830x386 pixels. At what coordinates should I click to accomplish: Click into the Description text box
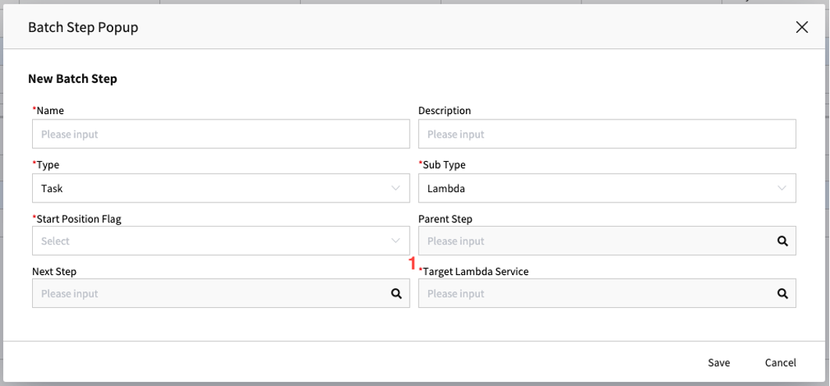[607, 134]
